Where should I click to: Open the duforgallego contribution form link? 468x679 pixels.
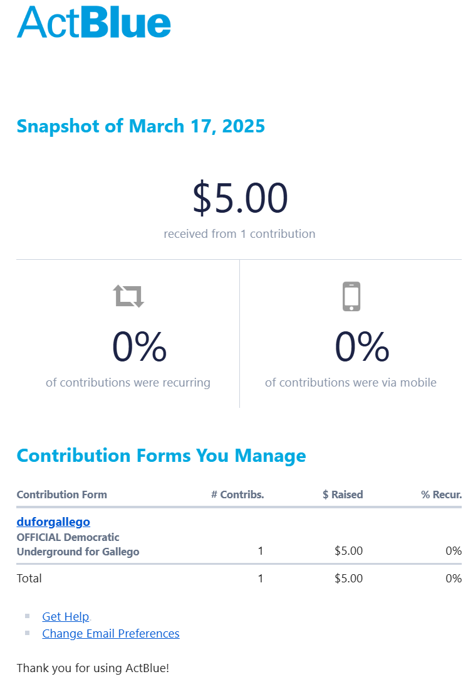coord(53,521)
